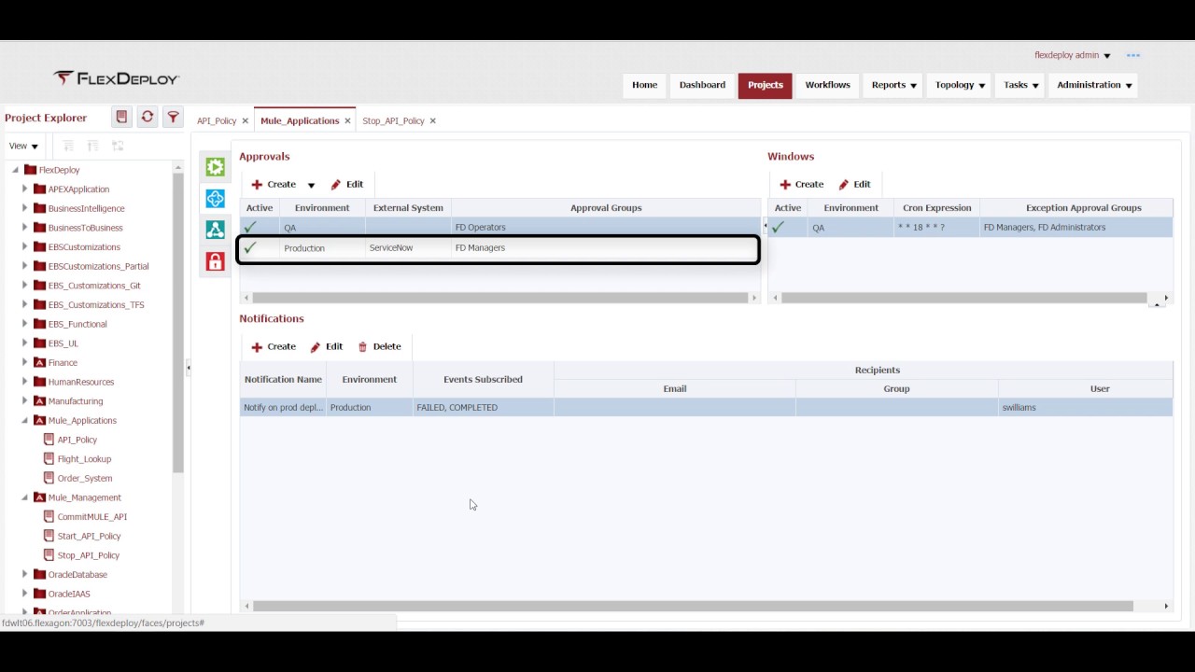Click the active checkmark on Production approval row
Image resolution: width=1195 pixels, height=672 pixels.
250,247
